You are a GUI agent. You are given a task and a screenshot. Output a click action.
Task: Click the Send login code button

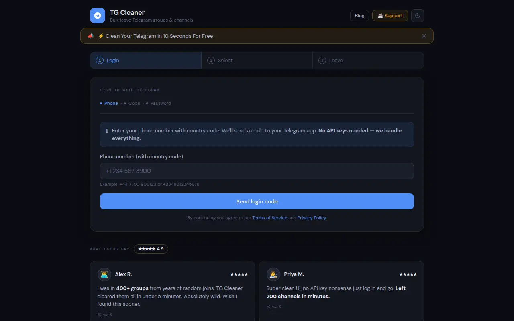click(257, 201)
